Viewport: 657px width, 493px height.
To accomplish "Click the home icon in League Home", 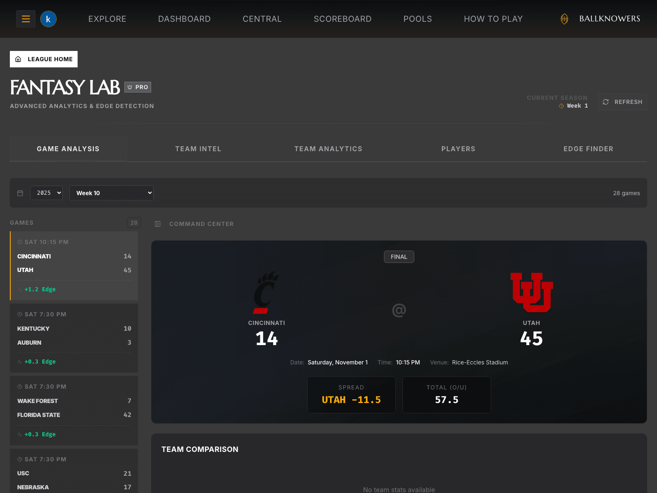I will pos(18,59).
